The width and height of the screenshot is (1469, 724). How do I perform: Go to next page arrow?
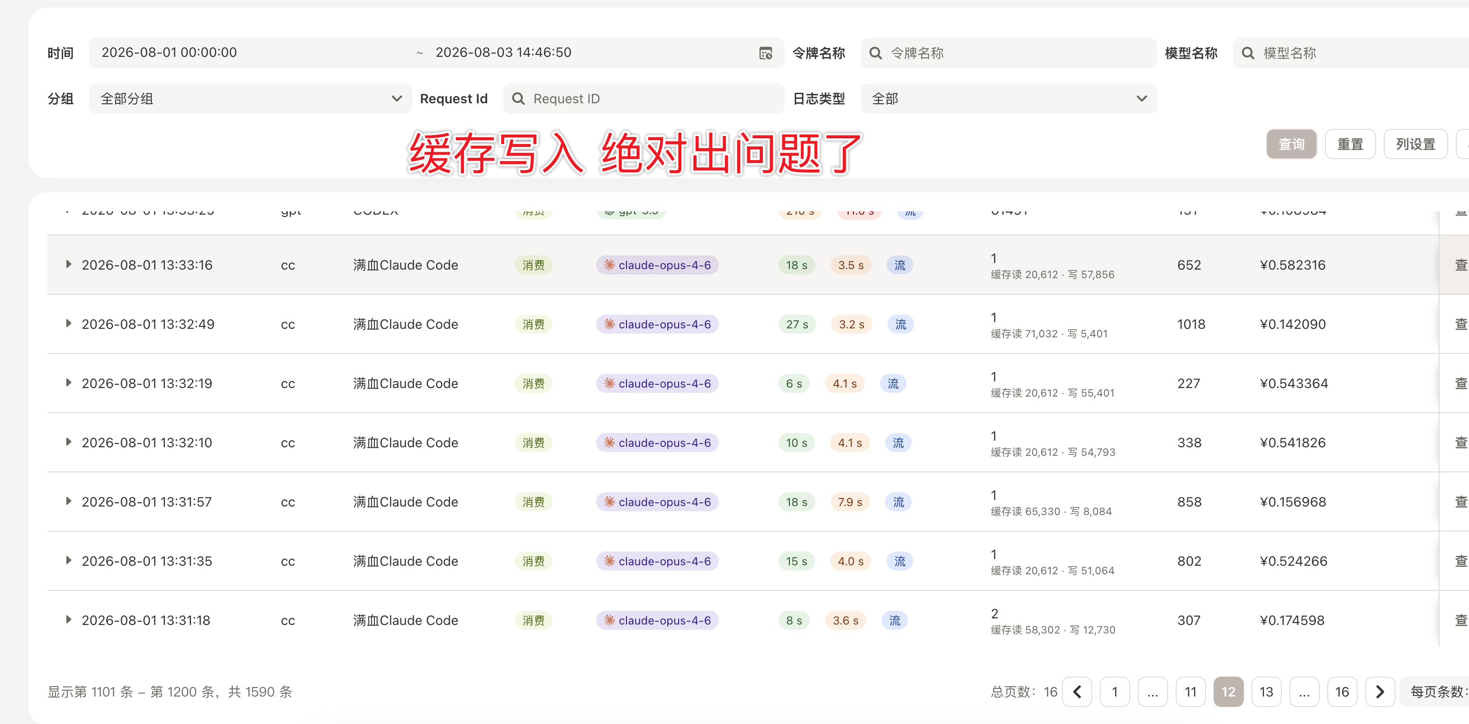tap(1380, 692)
